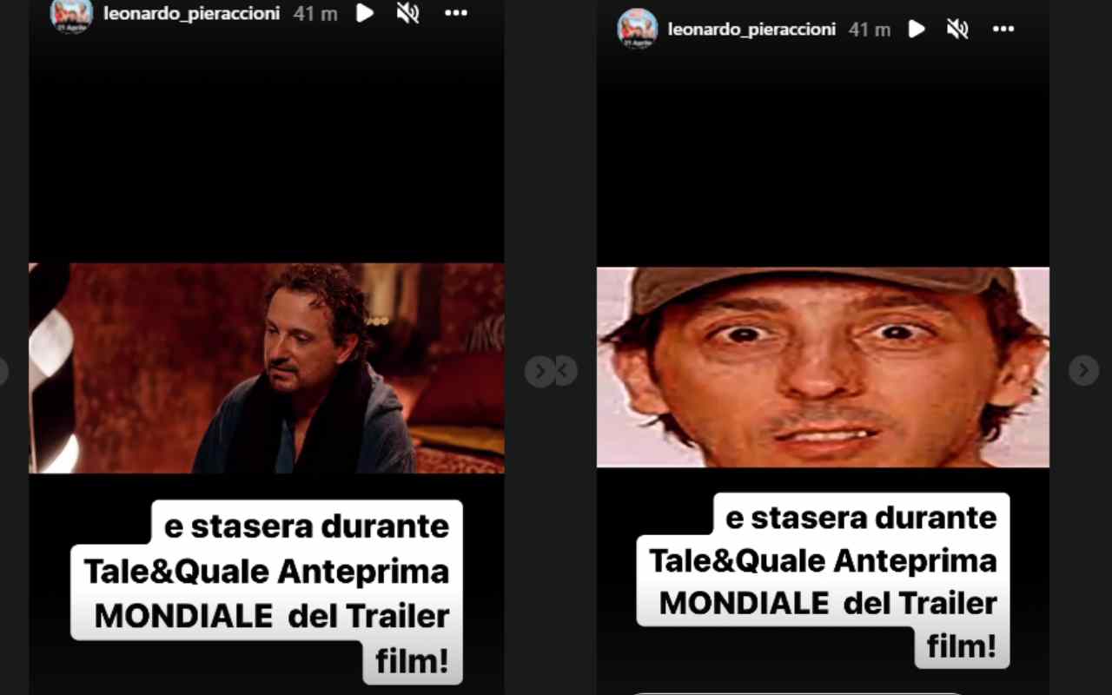Toggle the muted speaker on right story
The width and height of the screenshot is (1112, 695).
[x=957, y=30]
